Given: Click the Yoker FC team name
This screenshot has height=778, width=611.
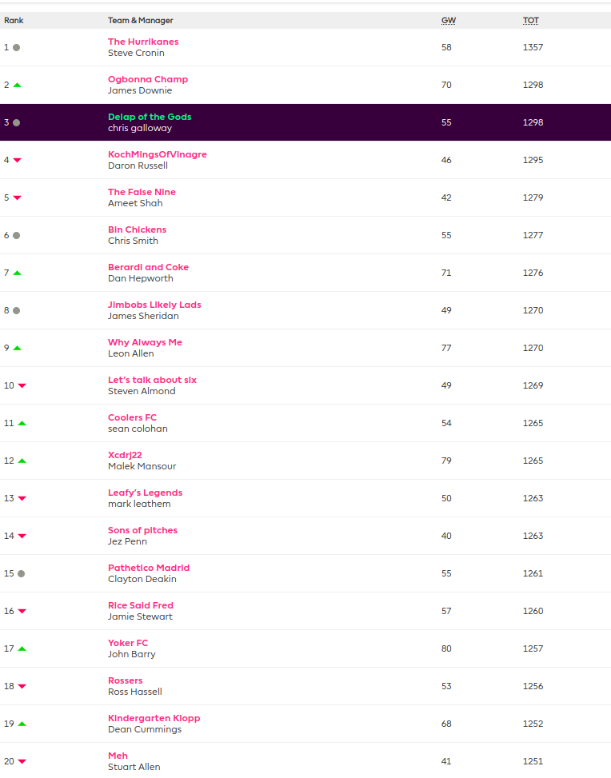Looking at the screenshot, I should click(x=128, y=643).
